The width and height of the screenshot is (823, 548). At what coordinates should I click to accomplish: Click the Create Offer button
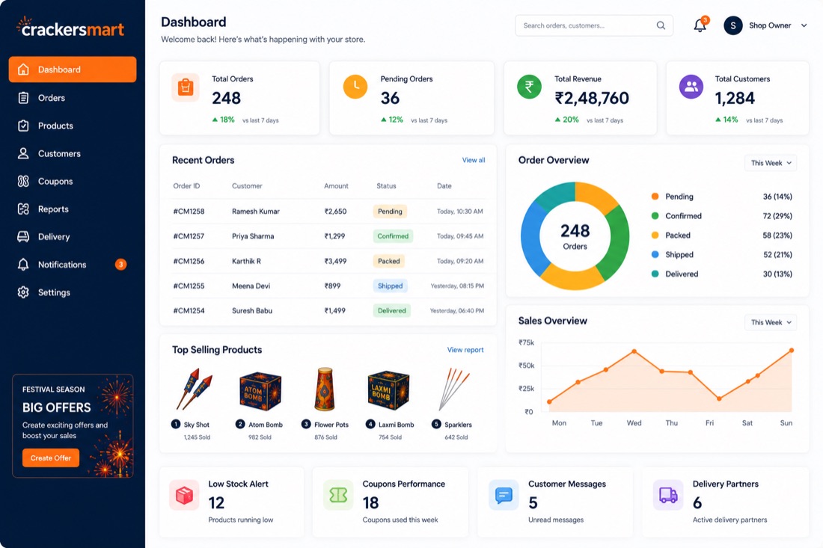[x=50, y=458]
